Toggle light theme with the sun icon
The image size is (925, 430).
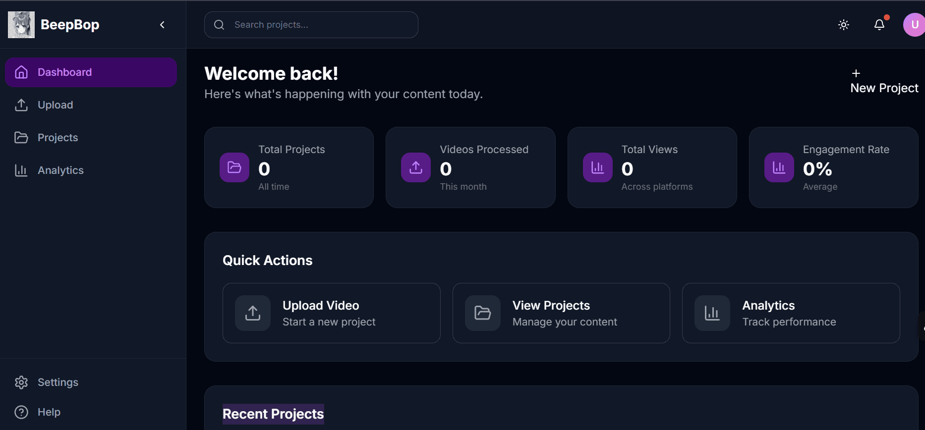pos(844,25)
